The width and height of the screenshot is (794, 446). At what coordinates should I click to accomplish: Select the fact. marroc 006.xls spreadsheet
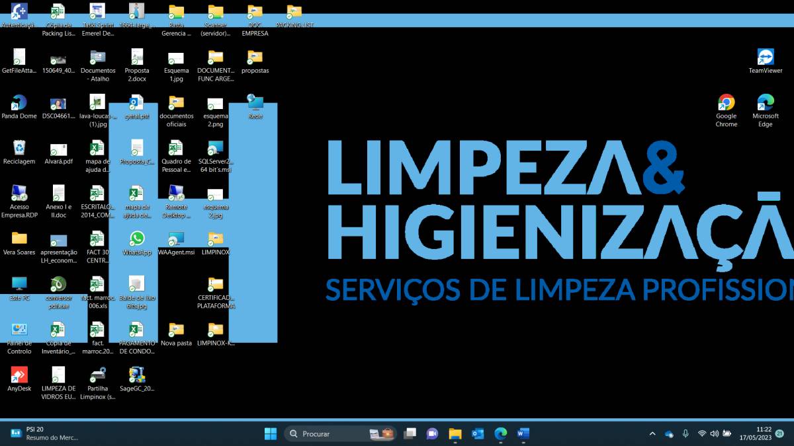pos(98,293)
